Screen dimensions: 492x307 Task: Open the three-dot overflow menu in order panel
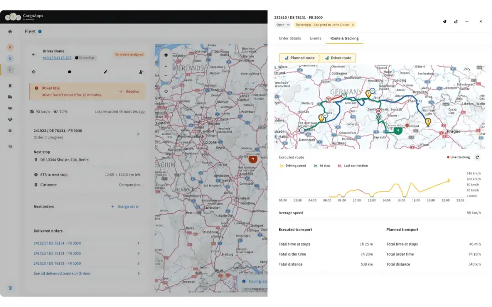[467, 21]
